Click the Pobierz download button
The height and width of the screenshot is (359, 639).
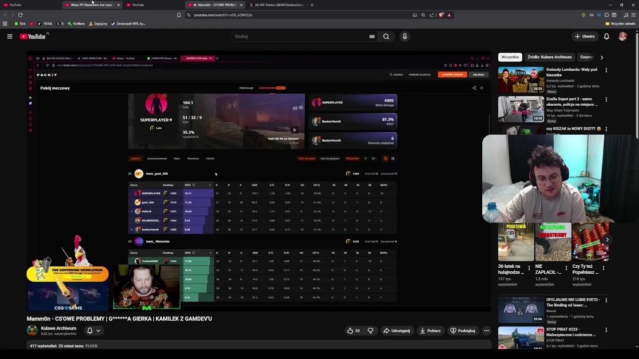[430, 331]
